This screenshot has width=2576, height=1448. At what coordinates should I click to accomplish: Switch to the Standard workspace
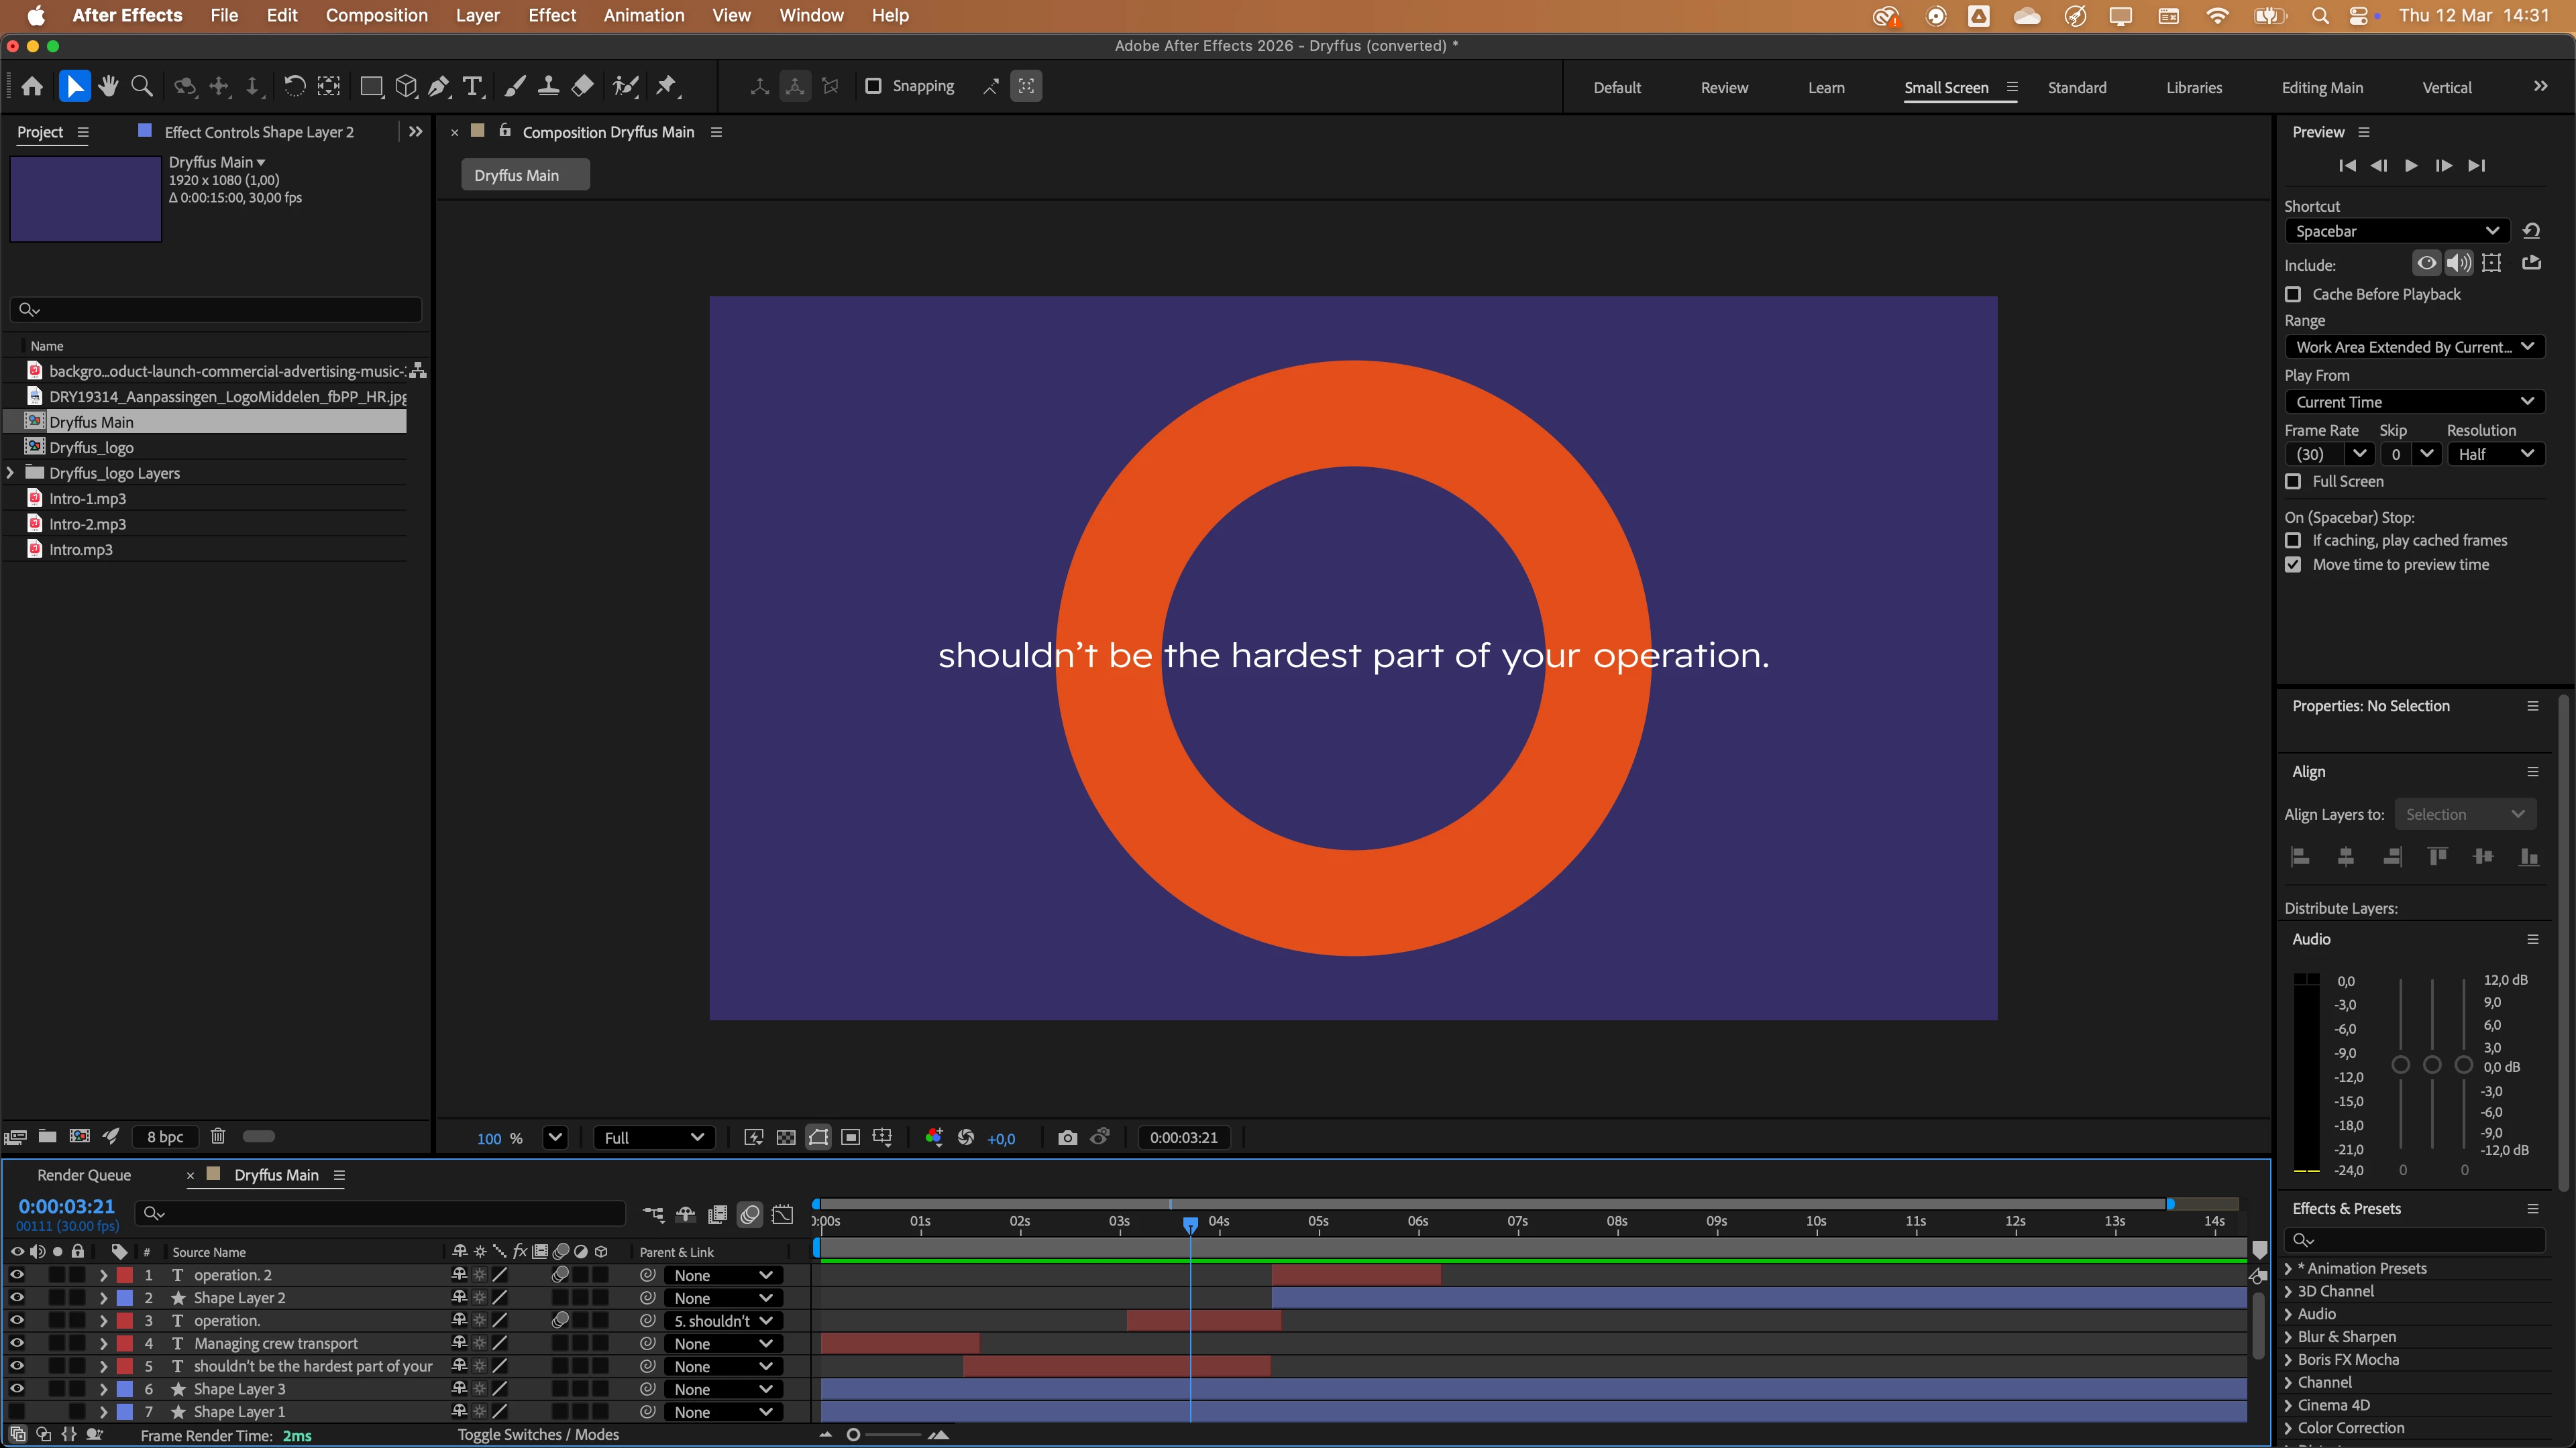[x=2076, y=88]
